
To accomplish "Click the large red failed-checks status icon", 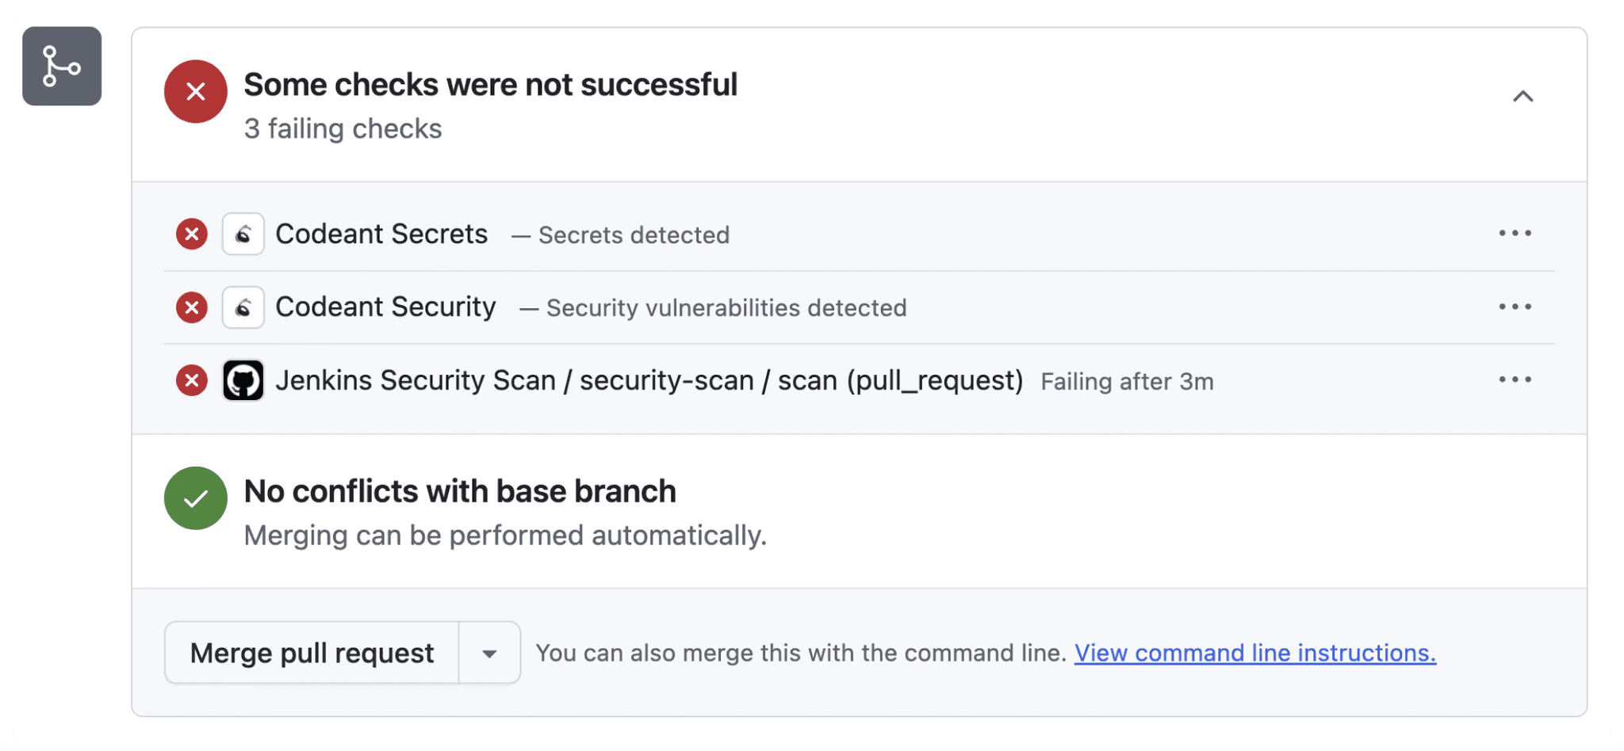I will (x=196, y=91).
